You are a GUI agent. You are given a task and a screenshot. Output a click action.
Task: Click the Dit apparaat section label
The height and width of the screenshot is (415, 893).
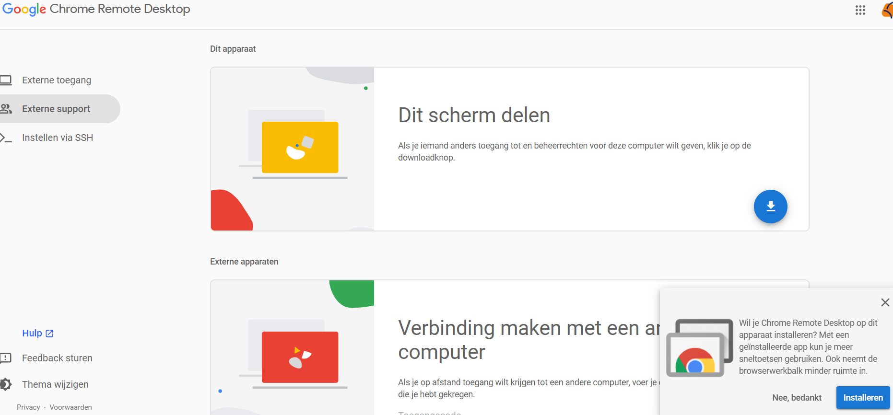[233, 49]
